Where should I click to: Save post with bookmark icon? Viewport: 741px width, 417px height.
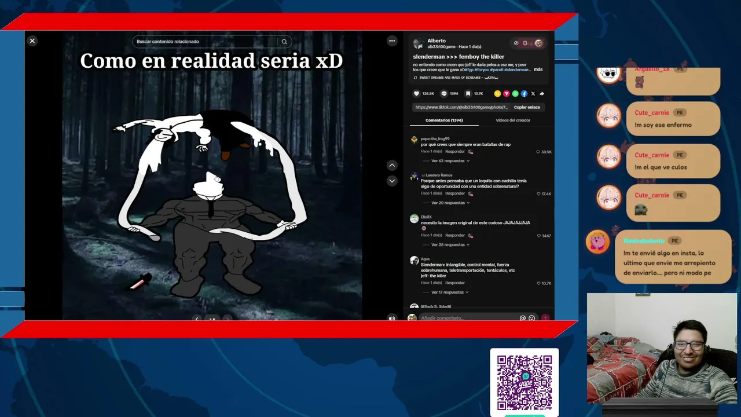(x=468, y=93)
